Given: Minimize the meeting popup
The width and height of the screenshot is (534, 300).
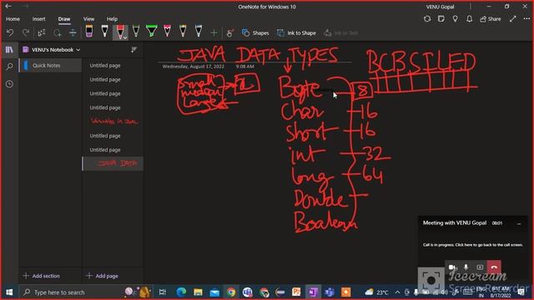Looking at the screenshot, I should 519,223.
